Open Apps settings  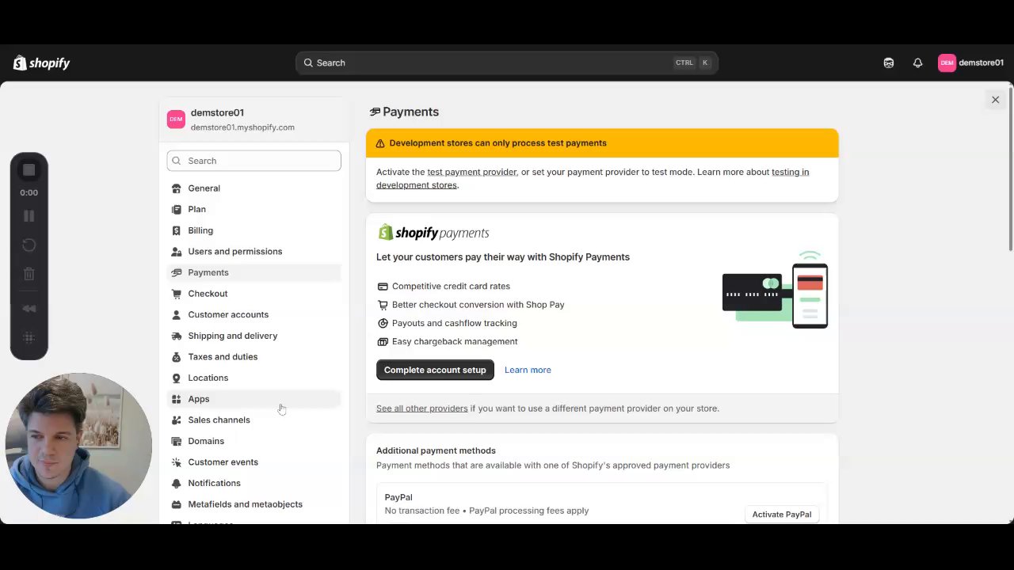(x=253, y=399)
